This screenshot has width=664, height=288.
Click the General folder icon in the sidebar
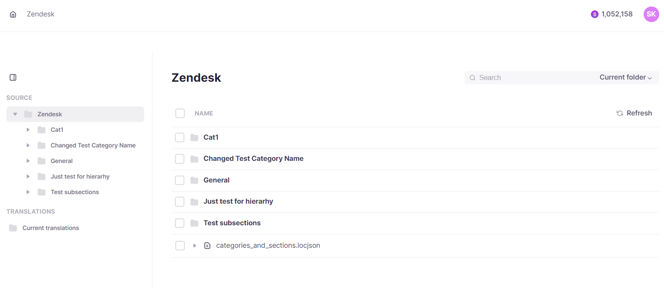(42, 161)
